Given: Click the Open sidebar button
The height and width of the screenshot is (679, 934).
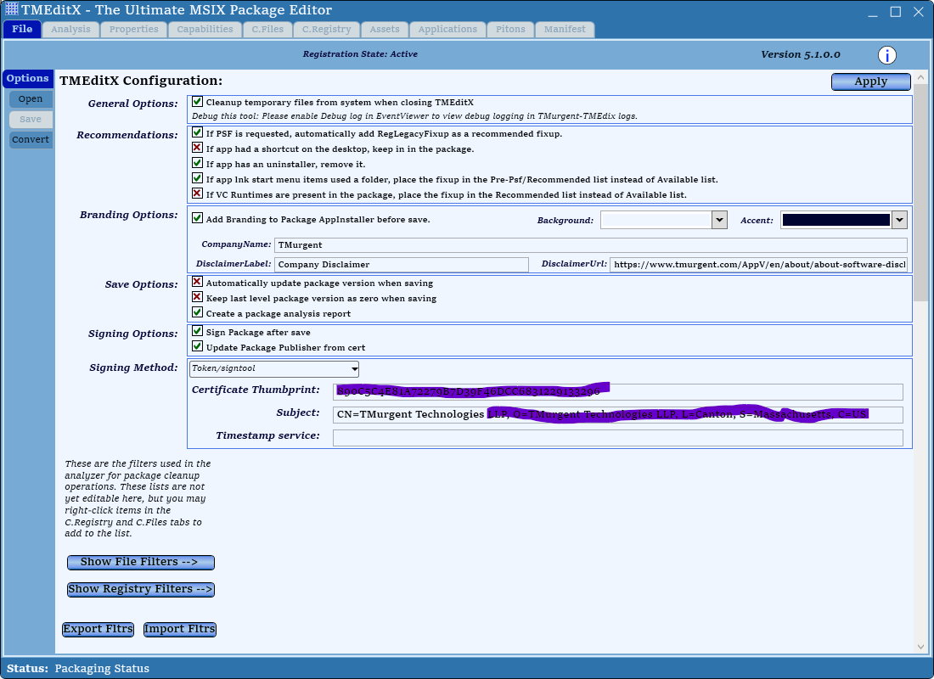Looking at the screenshot, I should 31,98.
